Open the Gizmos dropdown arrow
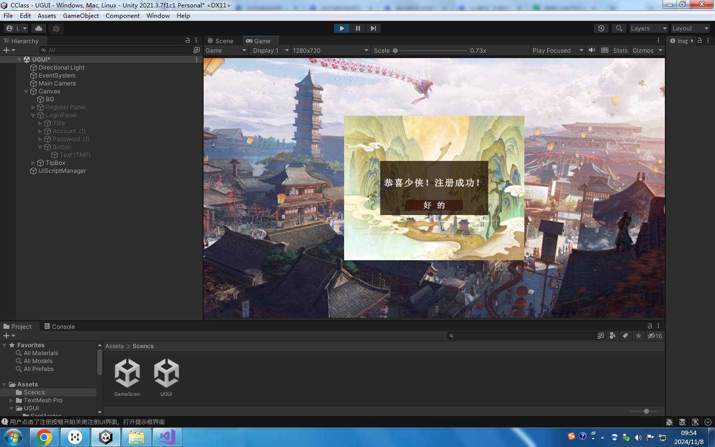The height and width of the screenshot is (447, 715). pos(660,50)
